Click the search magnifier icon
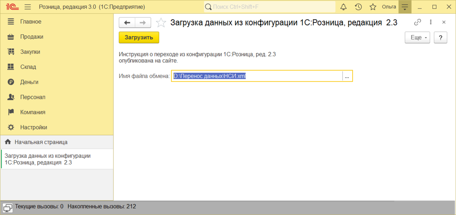 (208, 7)
